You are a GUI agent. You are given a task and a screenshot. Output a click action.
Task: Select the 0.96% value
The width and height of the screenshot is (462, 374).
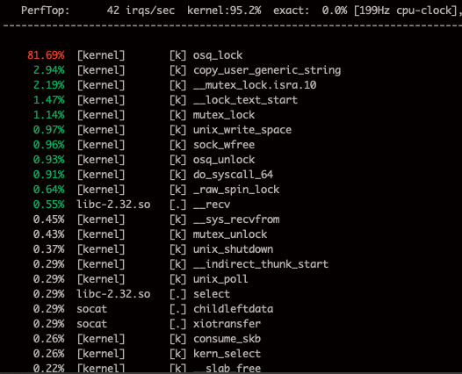point(48,145)
